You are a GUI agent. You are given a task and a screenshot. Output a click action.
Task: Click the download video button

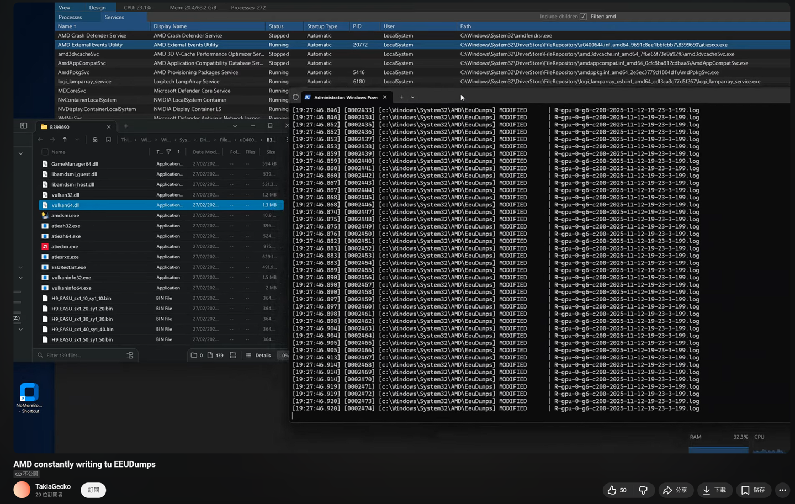pyautogui.click(x=714, y=490)
